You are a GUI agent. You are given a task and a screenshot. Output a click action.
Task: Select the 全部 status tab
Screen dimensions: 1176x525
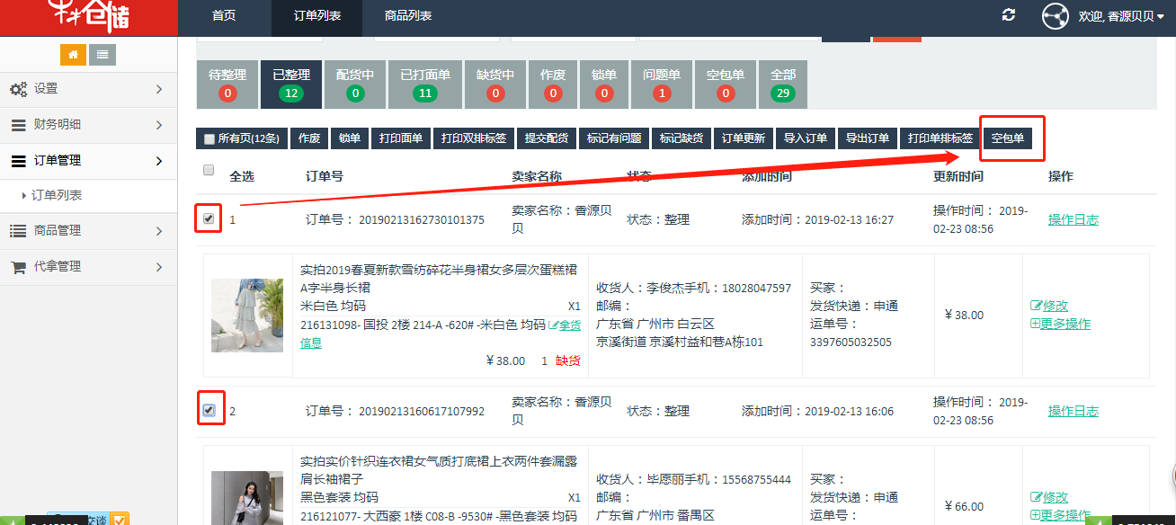click(783, 84)
